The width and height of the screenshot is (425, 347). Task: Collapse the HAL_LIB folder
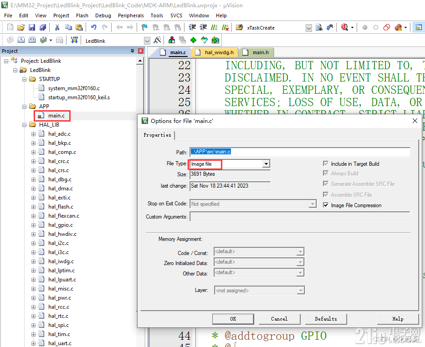[x=25, y=125]
